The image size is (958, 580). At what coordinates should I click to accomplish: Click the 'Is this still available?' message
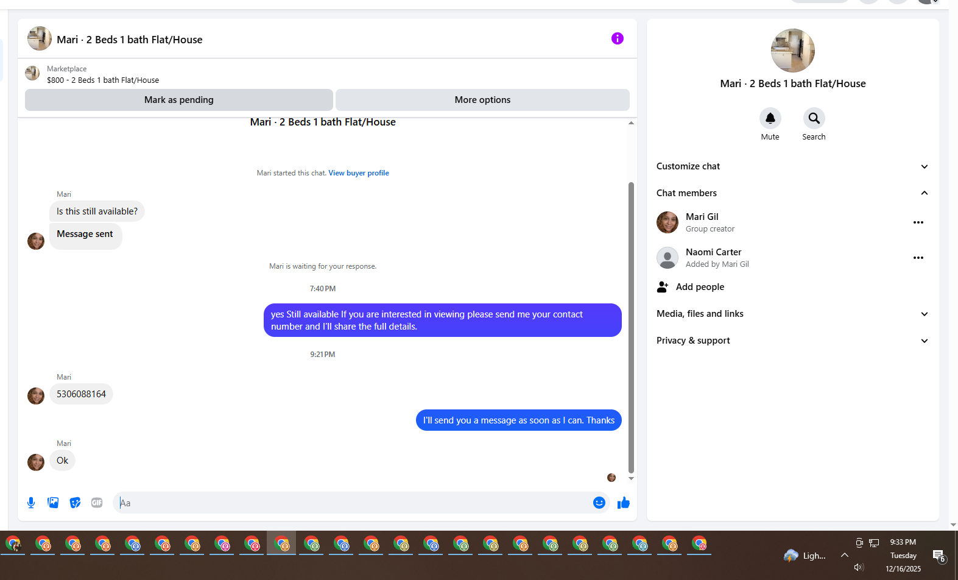coord(97,211)
